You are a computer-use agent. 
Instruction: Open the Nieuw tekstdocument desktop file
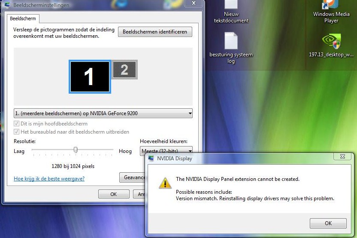[231, 11]
